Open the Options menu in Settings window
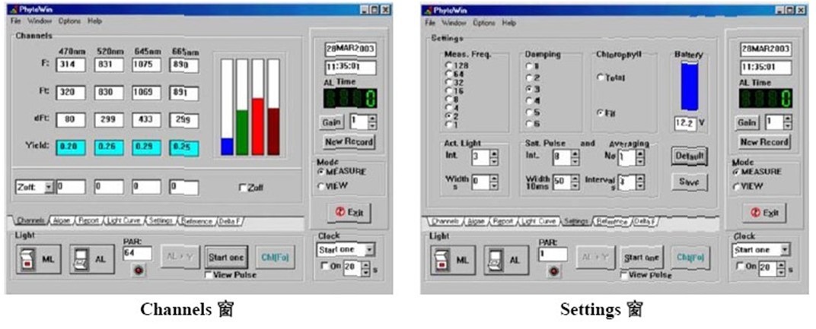The width and height of the screenshot is (816, 329). point(484,23)
